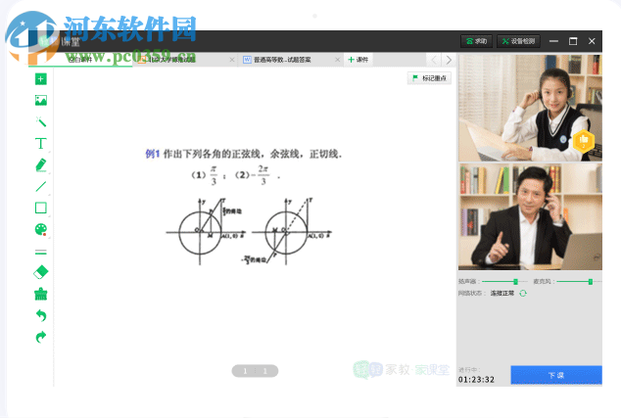Redo the last whiteboard action
The width and height of the screenshot is (621, 418).
tap(41, 337)
